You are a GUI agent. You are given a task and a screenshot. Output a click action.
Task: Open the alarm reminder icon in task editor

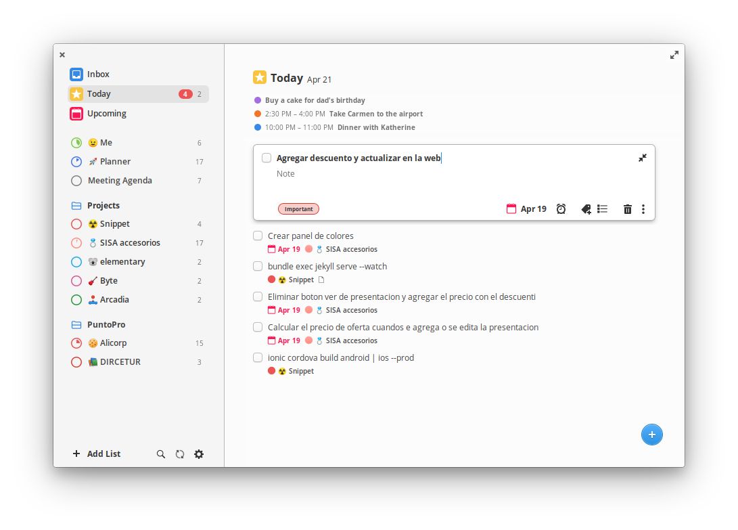pos(561,208)
